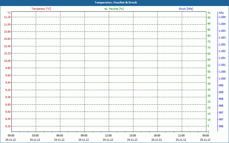Click the 11,00 temperature axis value
This screenshot has width=229, height=143.
(x=7, y=24)
